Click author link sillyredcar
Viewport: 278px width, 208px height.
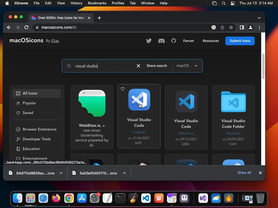233,133
